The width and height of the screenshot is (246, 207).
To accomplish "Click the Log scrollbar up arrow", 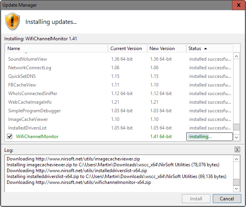I will point(237,159).
